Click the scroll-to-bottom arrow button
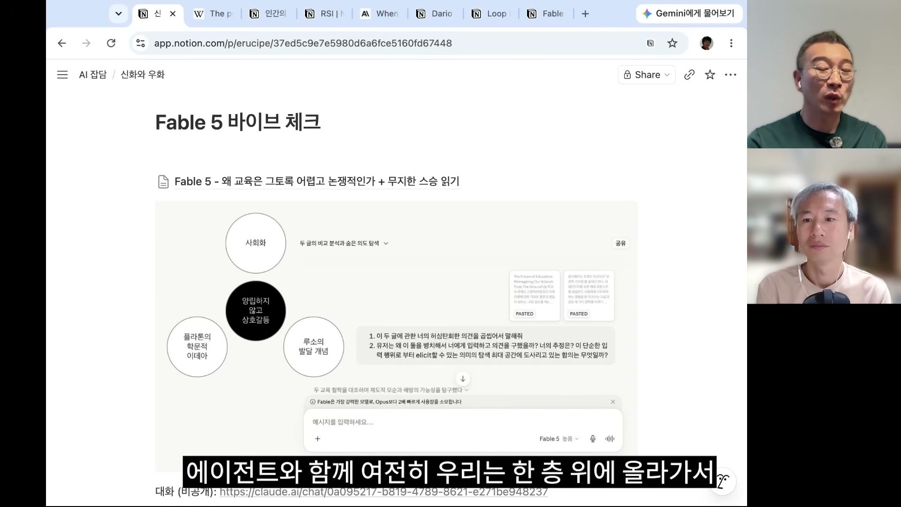The width and height of the screenshot is (901, 507). pos(463,379)
